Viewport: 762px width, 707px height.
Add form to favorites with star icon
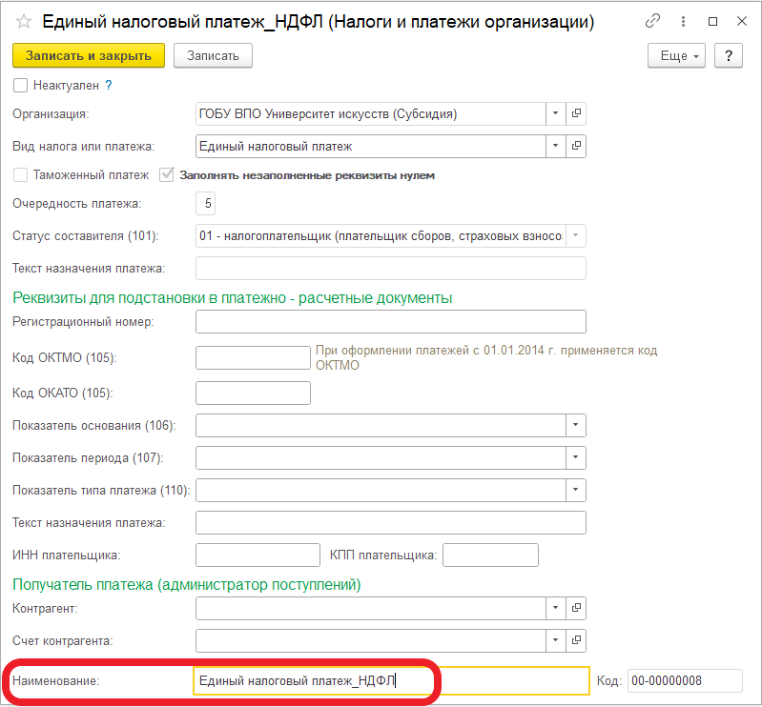(x=23, y=22)
